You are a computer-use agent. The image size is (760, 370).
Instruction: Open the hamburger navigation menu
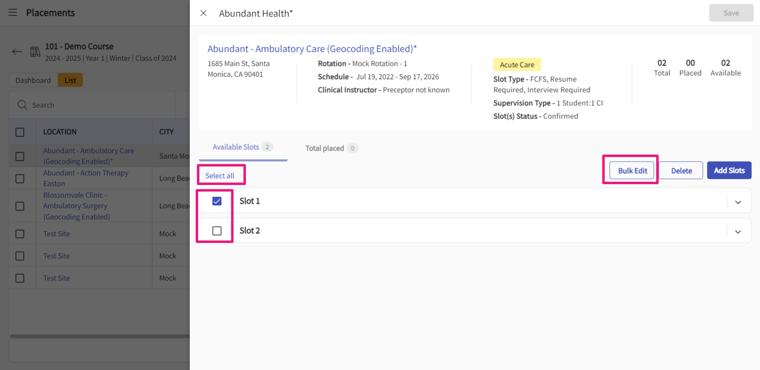[x=13, y=12]
